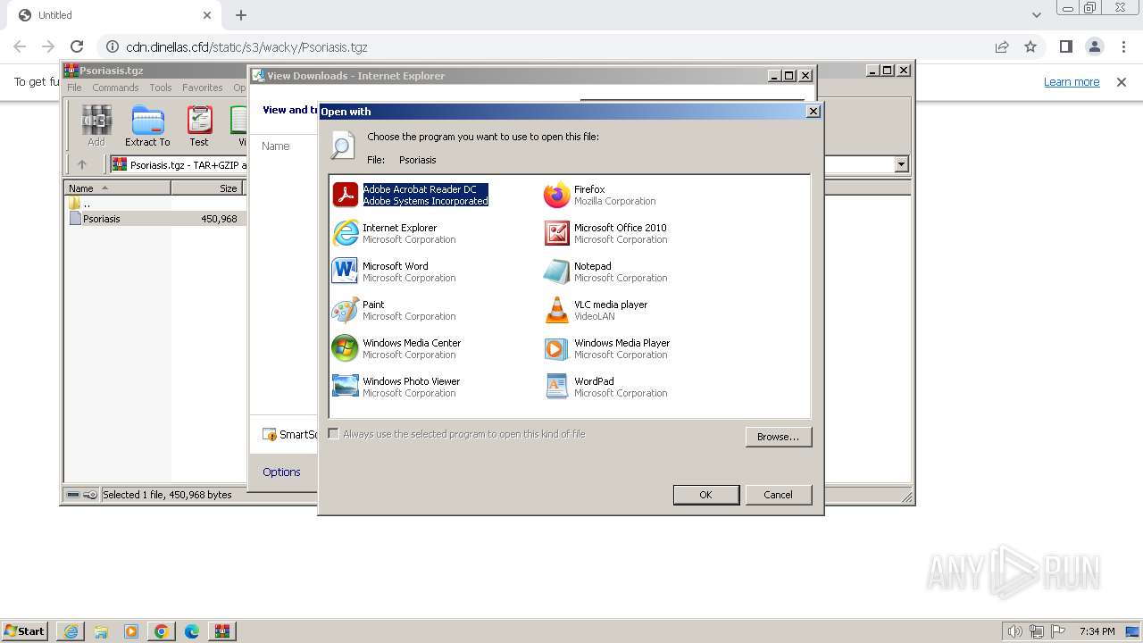The image size is (1143, 643).
Task: Select Windows Media Center program
Action: click(396, 348)
